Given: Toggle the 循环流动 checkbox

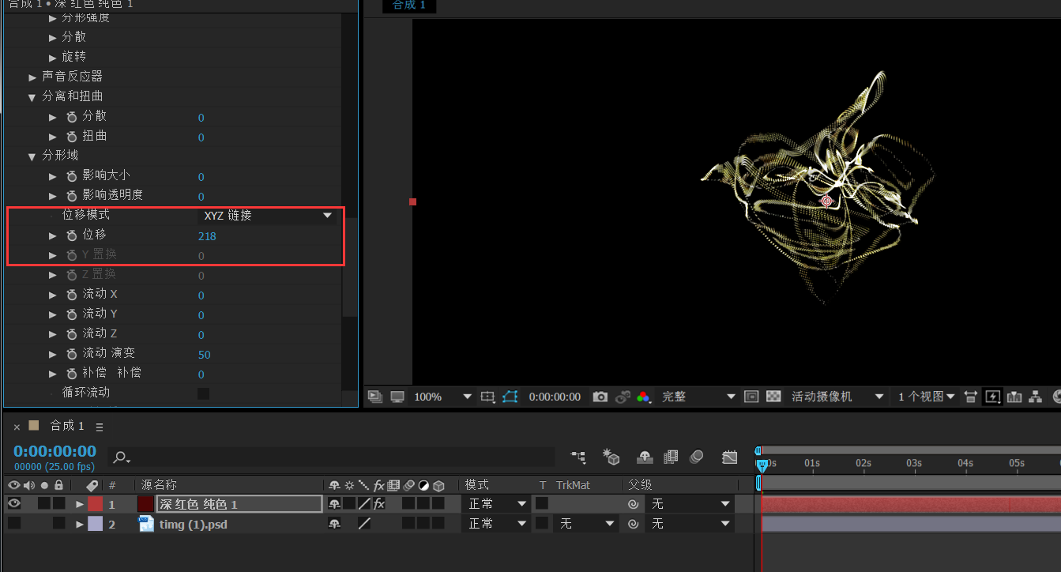Looking at the screenshot, I should click(x=204, y=393).
